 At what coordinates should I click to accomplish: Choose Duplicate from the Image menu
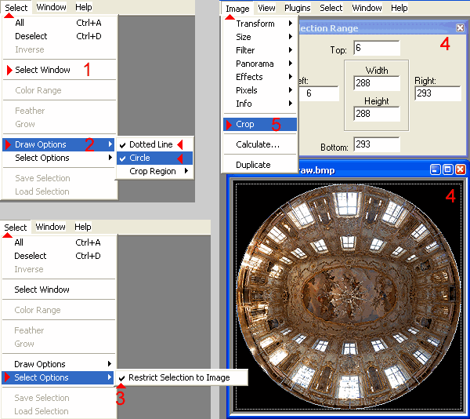click(253, 165)
